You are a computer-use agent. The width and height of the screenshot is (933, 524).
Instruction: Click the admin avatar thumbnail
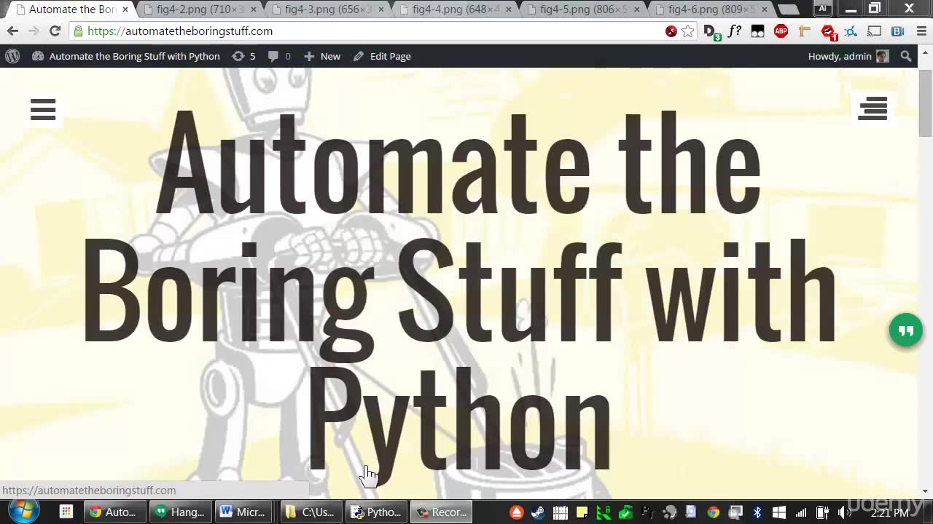click(883, 56)
